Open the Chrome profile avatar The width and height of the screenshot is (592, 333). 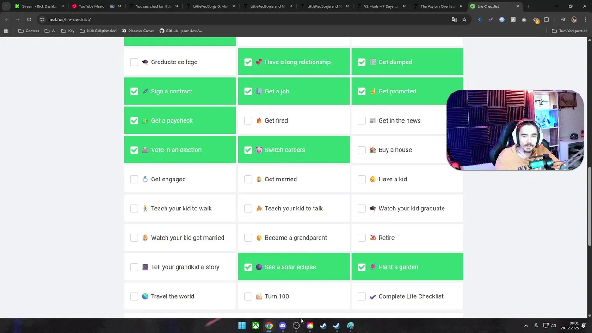(574, 19)
